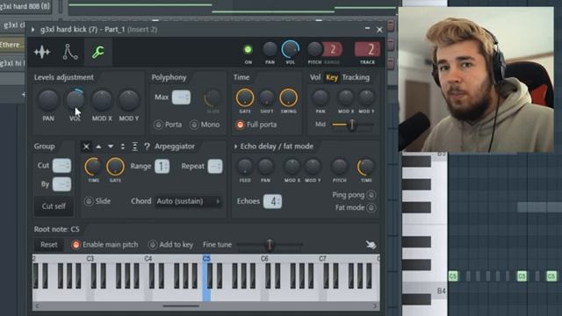Click the echo MOD X knob

coord(292,167)
